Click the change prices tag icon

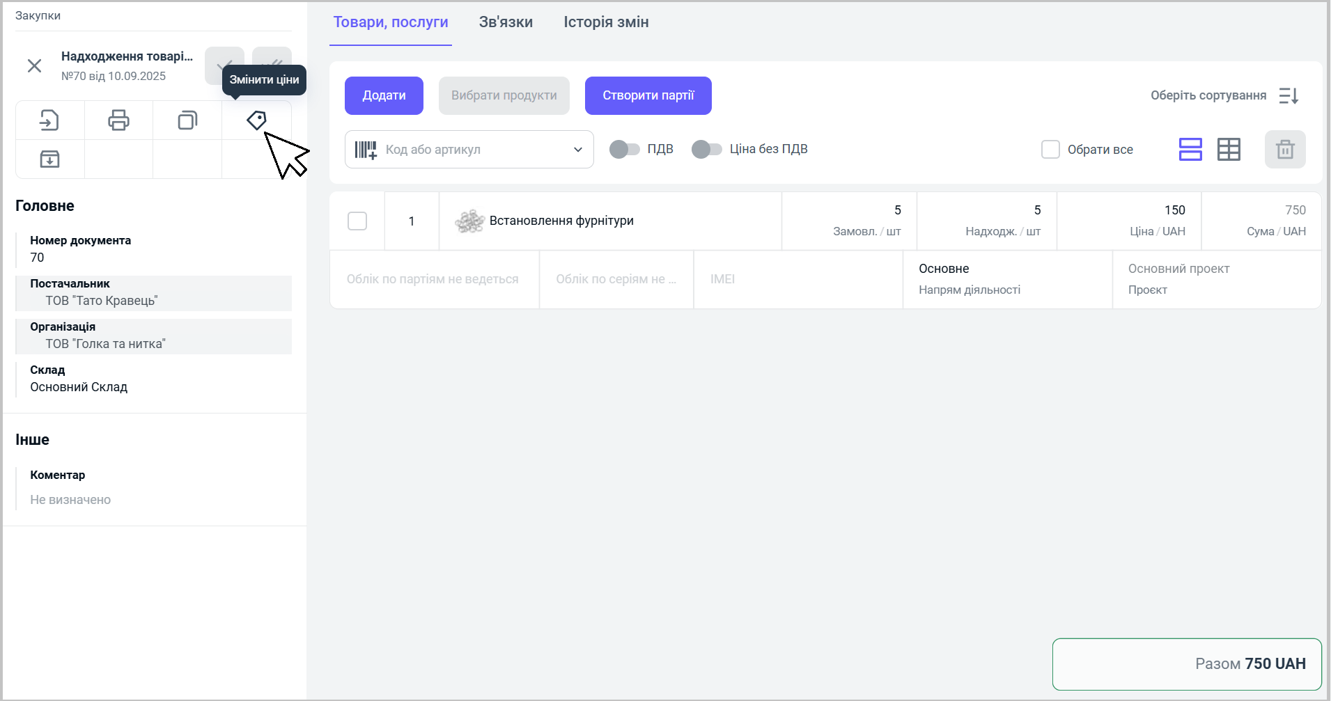tap(256, 120)
